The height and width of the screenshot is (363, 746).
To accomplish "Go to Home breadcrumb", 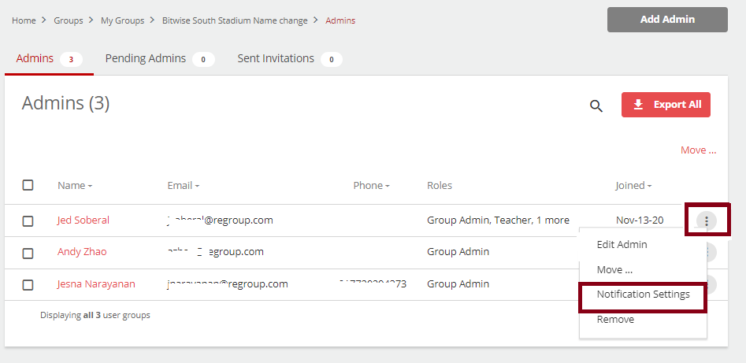I will (24, 21).
